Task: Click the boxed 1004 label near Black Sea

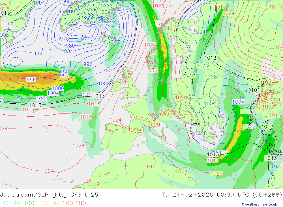Action: coord(238,102)
